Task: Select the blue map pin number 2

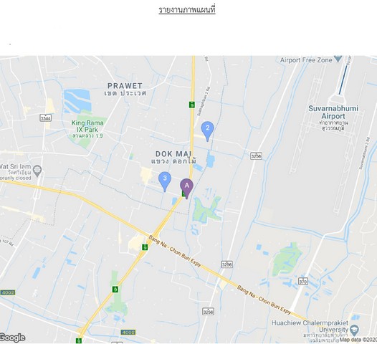Action: point(208,131)
